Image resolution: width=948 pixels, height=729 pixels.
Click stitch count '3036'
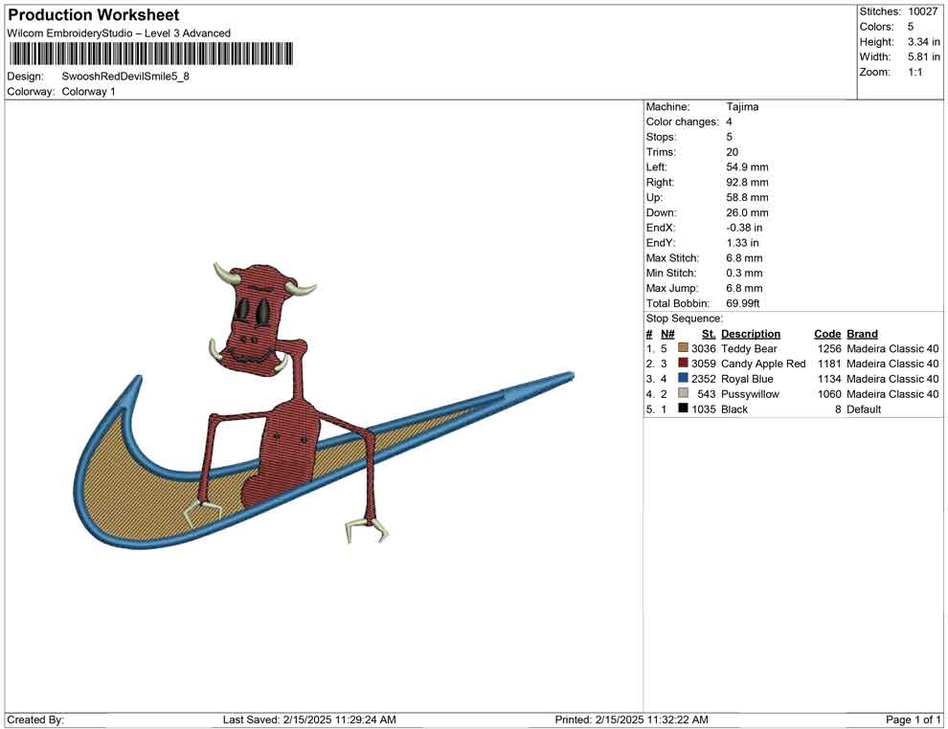(x=704, y=348)
